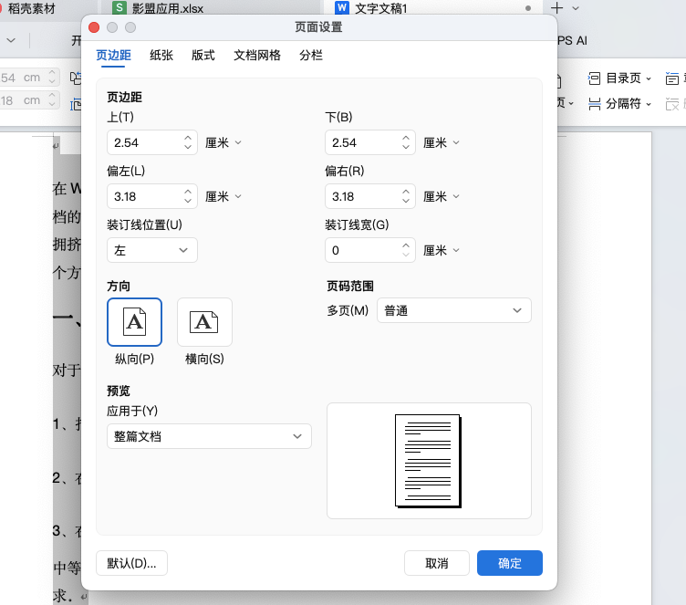The width and height of the screenshot is (686, 605).
Task: Increase right margin with up stepper
Action: (406, 192)
